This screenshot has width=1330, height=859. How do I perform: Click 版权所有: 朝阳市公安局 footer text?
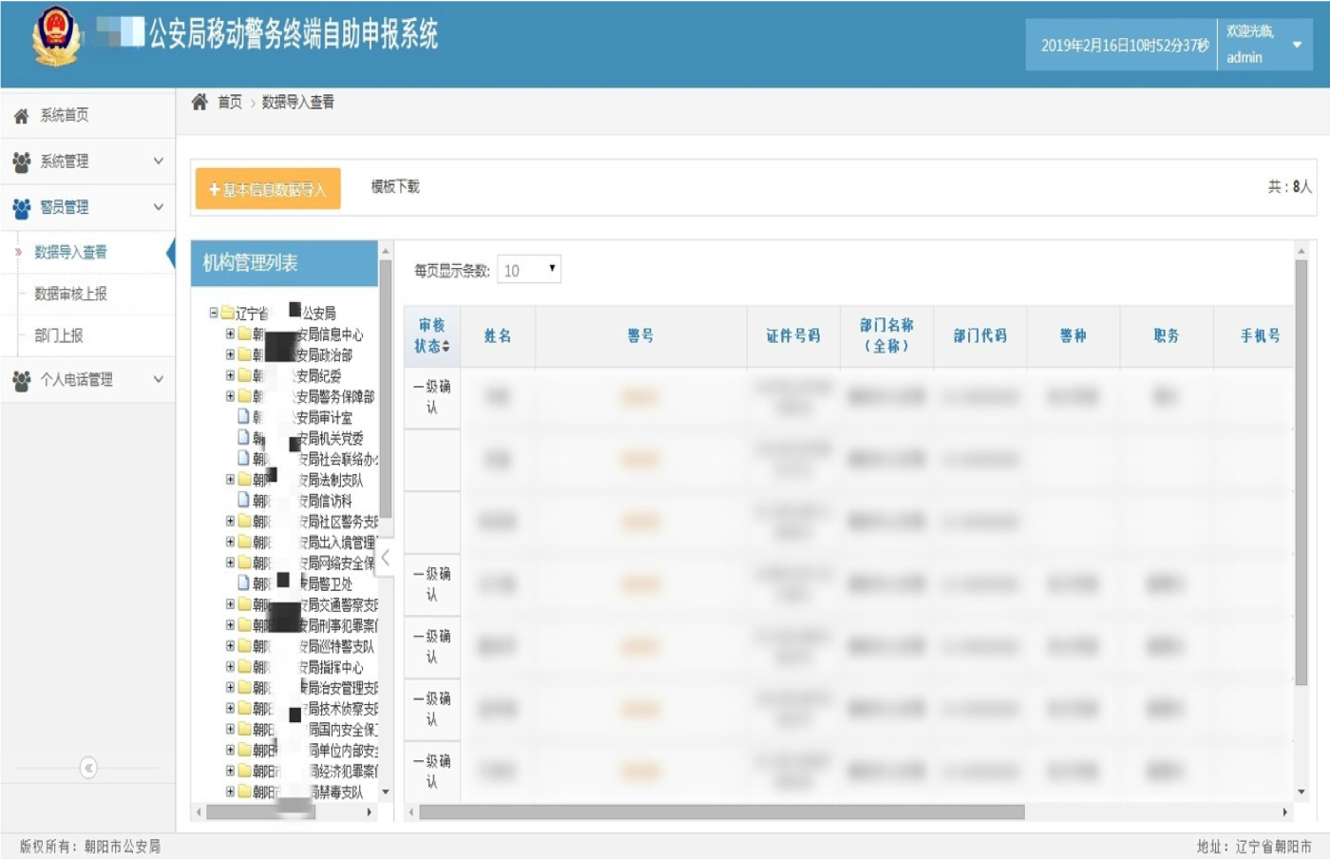tap(90, 846)
